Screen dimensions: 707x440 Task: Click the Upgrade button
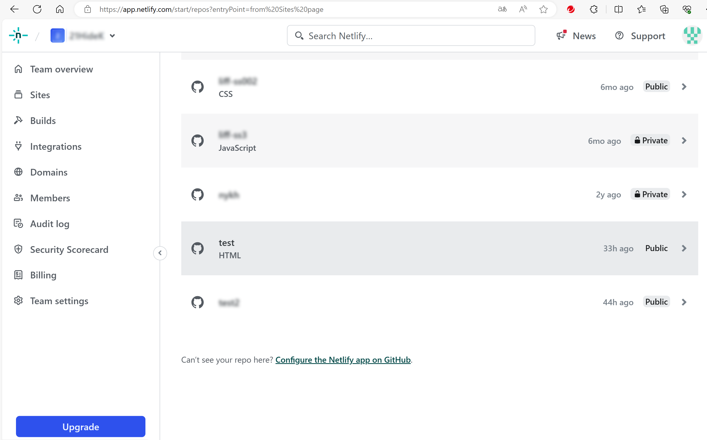coord(81,426)
